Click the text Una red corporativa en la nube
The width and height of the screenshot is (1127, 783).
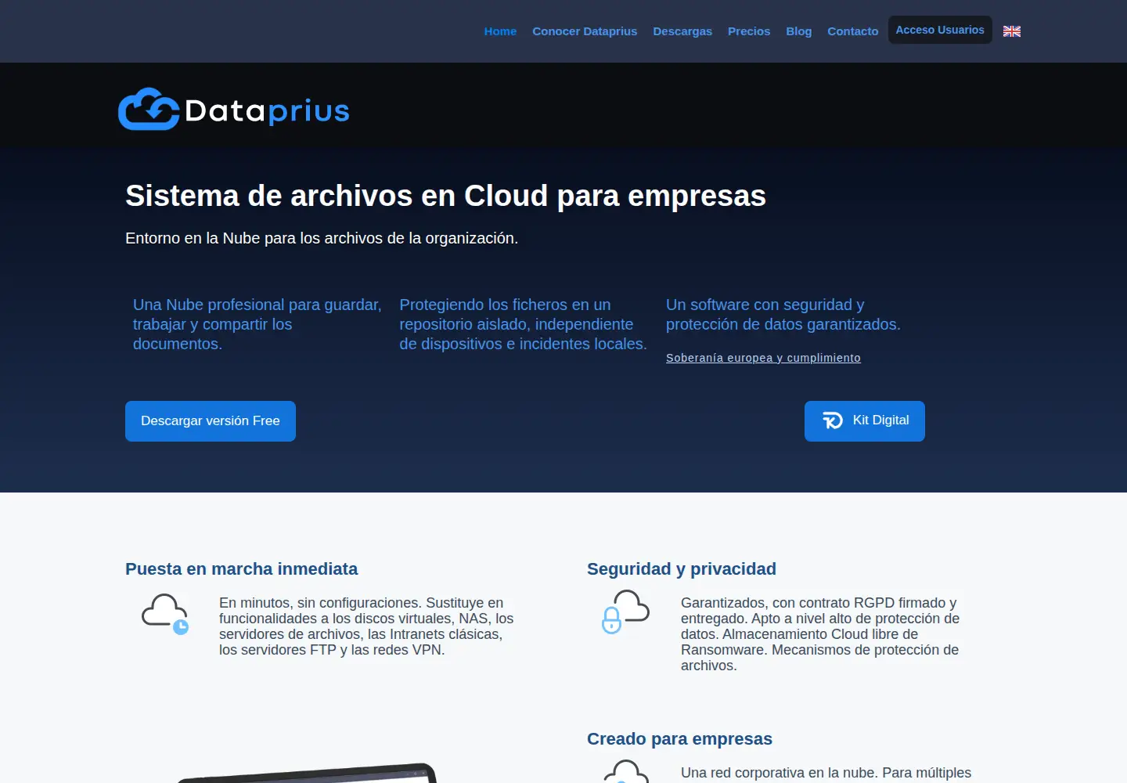[826, 773]
